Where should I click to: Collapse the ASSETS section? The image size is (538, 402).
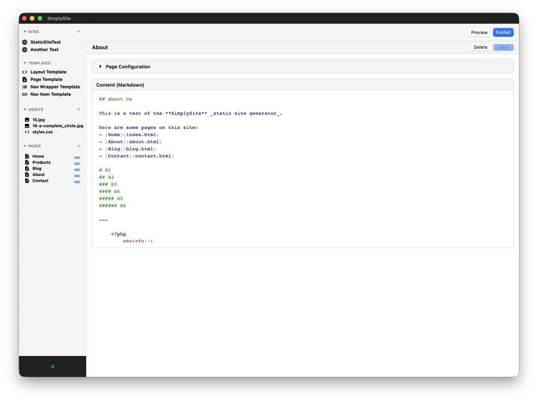[25, 110]
